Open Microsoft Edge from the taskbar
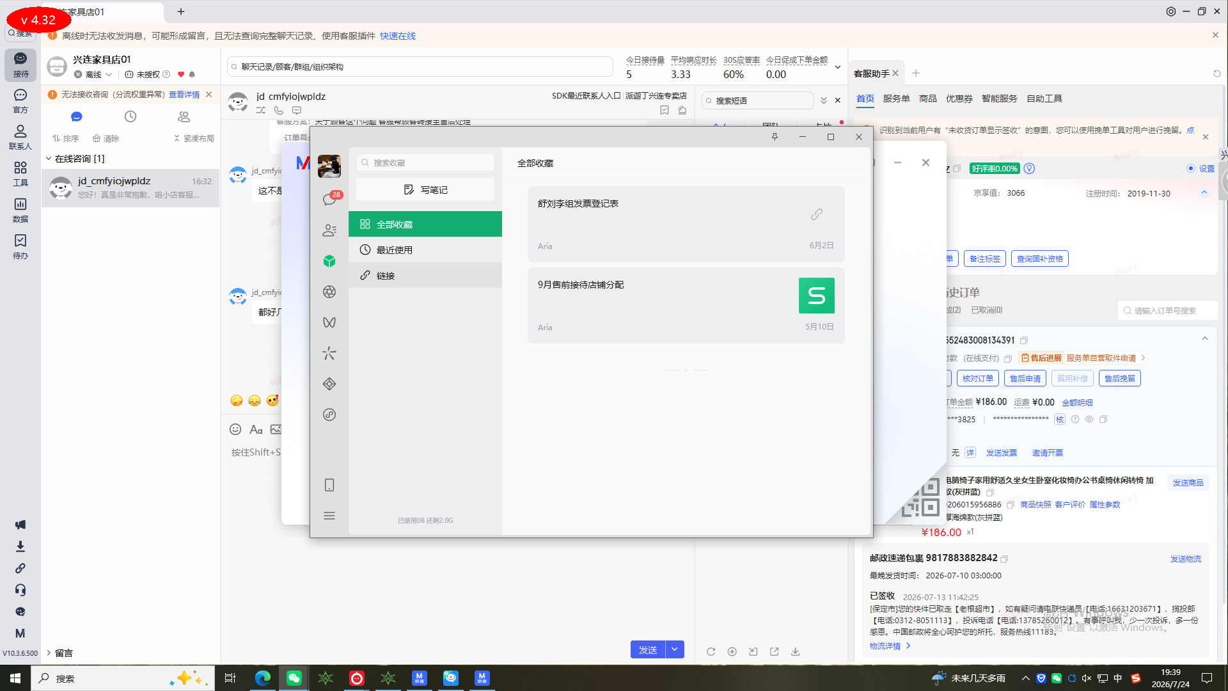The width and height of the screenshot is (1228, 691). pos(263,678)
